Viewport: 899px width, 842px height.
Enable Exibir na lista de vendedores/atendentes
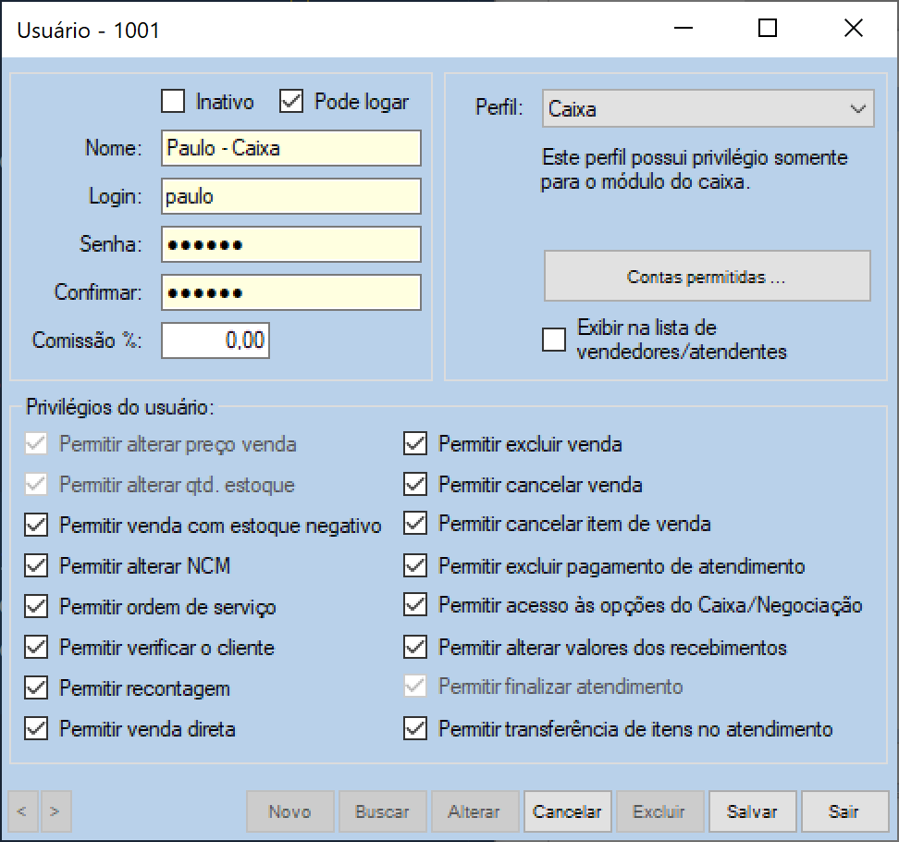click(x=554, y=341)
